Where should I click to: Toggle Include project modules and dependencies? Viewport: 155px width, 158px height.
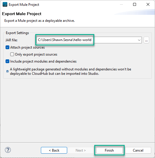[x=8, y=61]
